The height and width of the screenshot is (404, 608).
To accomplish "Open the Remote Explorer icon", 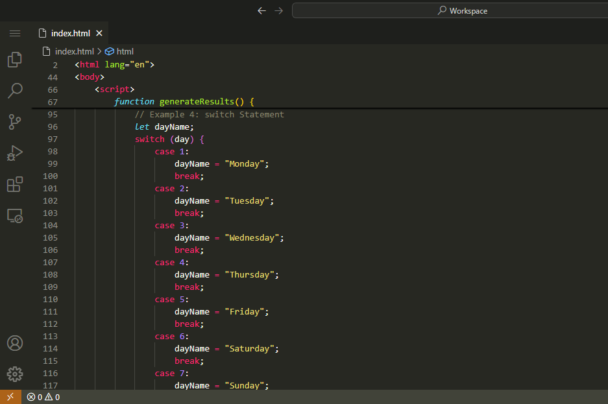I will point(15,215).
